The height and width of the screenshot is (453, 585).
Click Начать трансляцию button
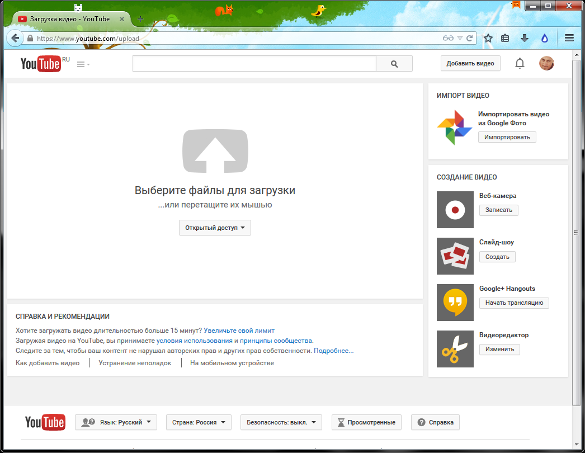coord(514,303)
